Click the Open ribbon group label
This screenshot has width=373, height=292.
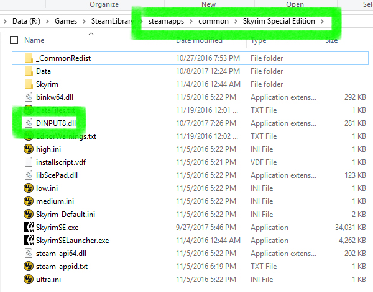pyautogui.click(x=295, y=4)
